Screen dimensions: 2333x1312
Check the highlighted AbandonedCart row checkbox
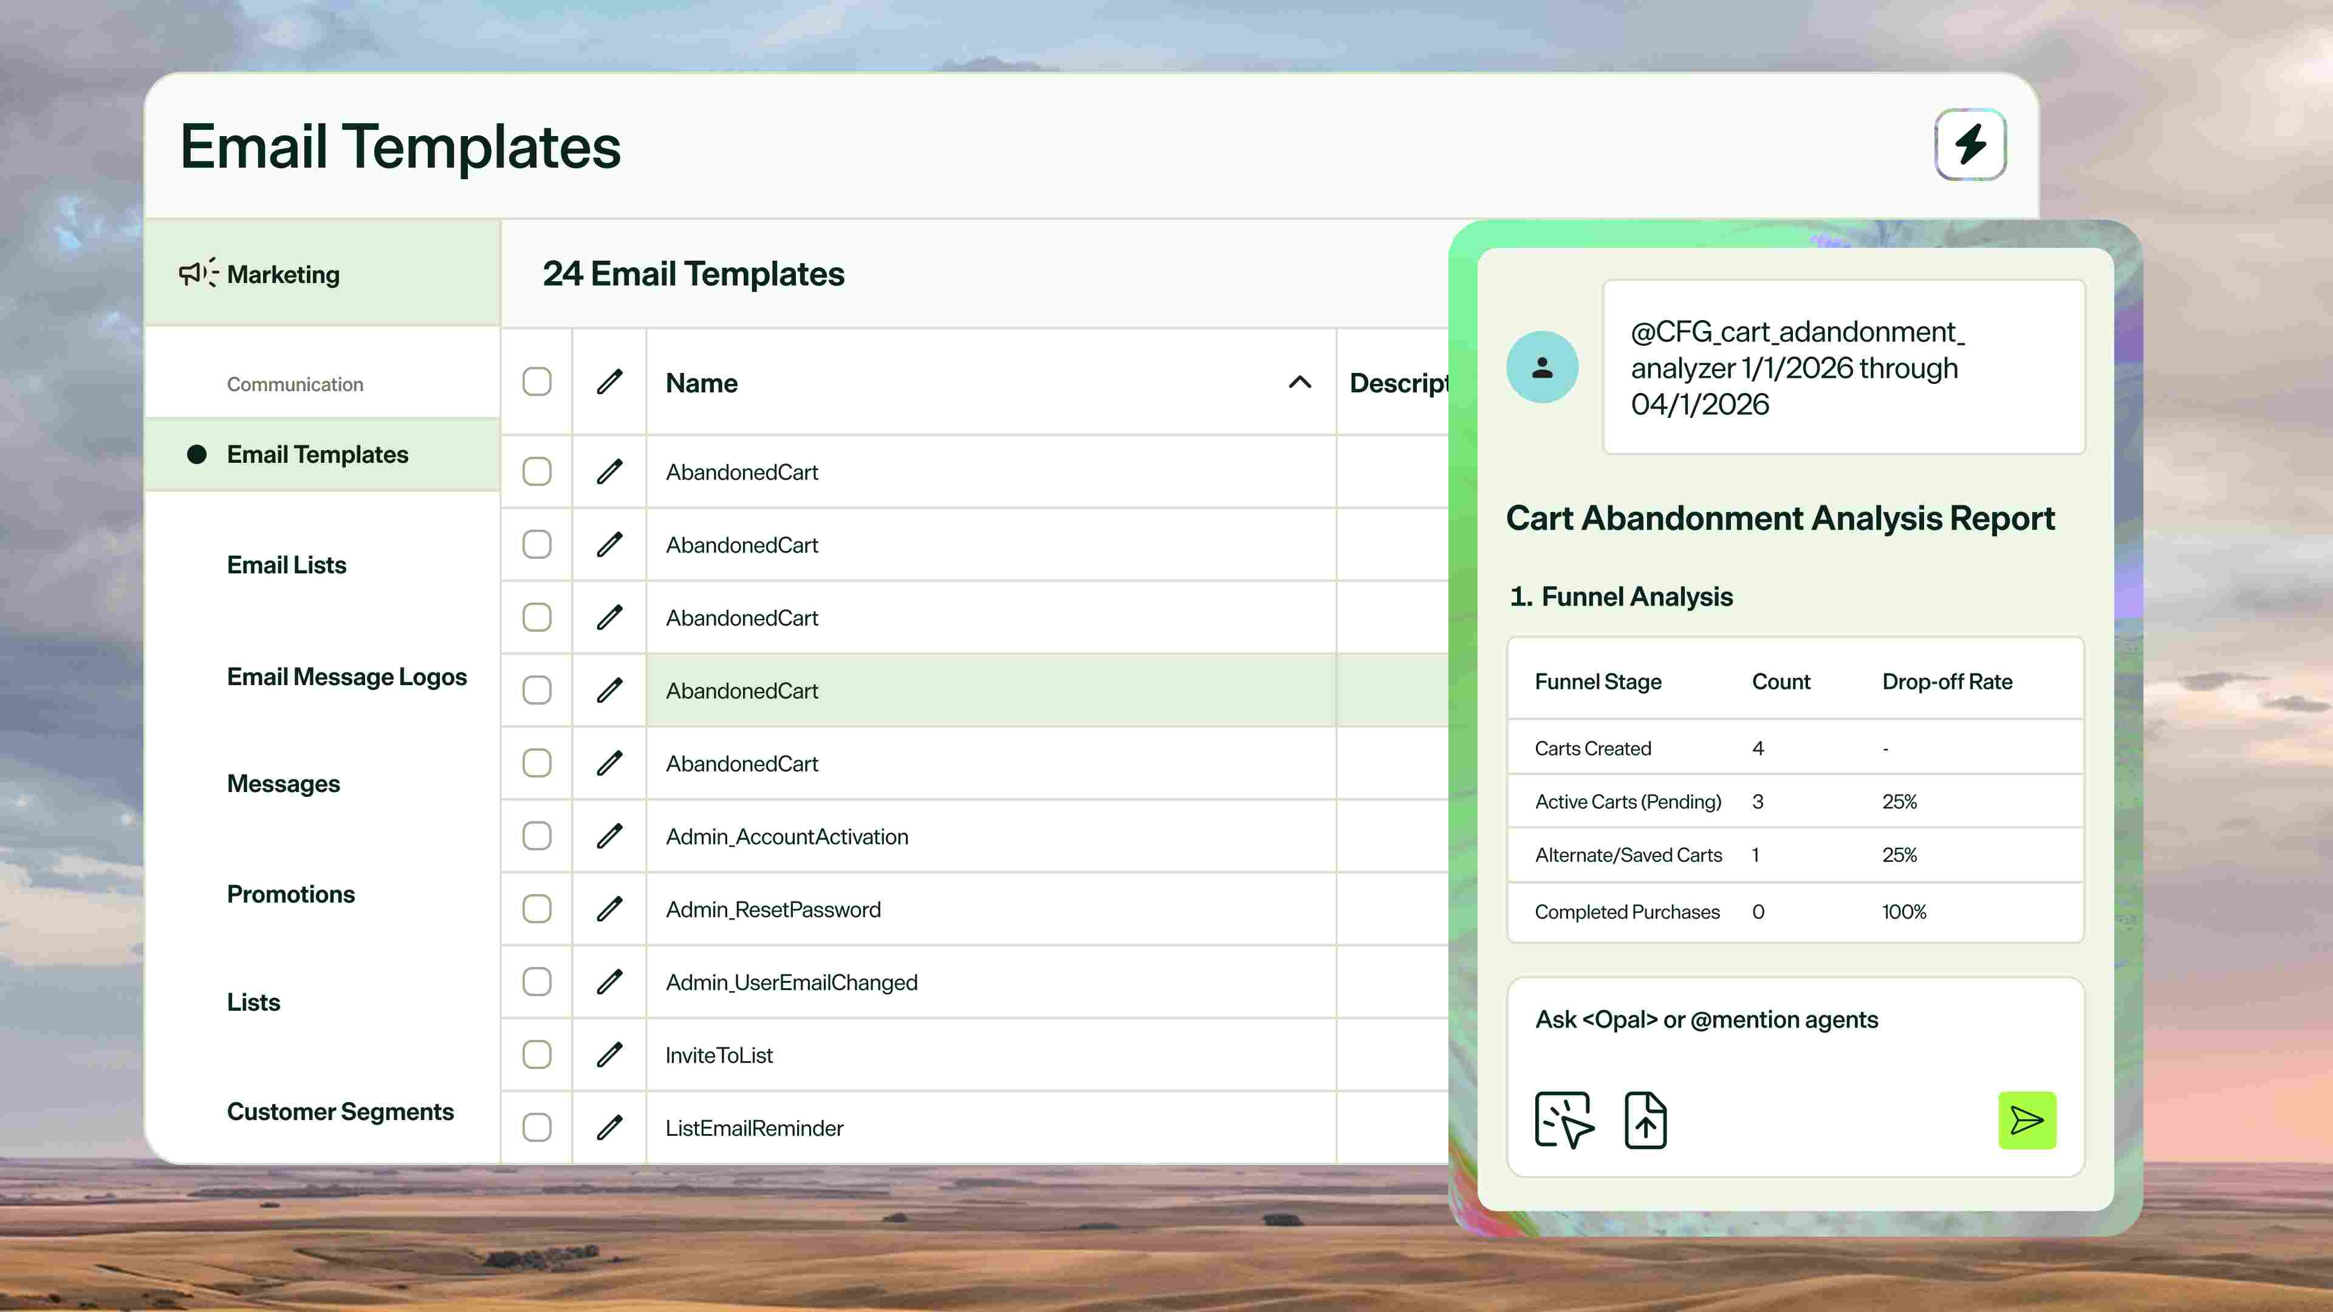tap(537, 690)
